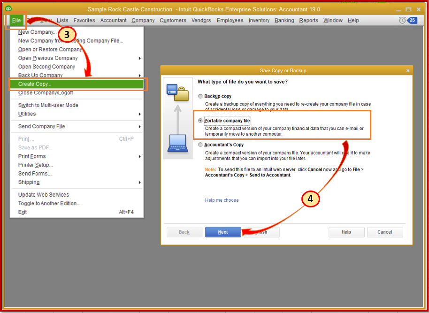The image size is (429, 313).
Task: Open the Vendors menu
Action: coord(201,21)
